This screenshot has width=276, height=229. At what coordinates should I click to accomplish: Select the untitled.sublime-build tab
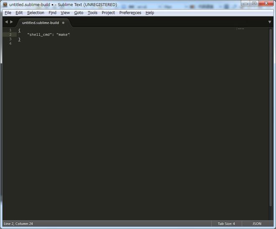coord(41,23)
